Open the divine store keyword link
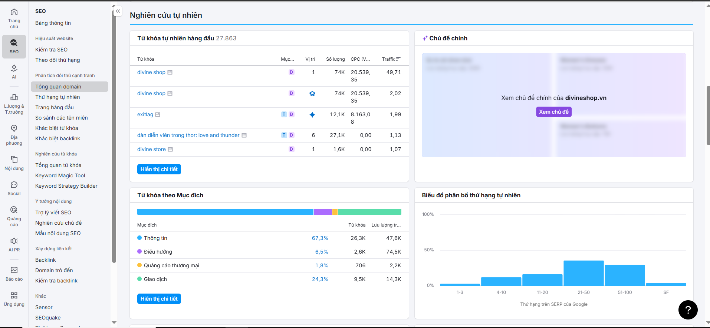This screenshot has width=710, height=328. click(151, 149)
